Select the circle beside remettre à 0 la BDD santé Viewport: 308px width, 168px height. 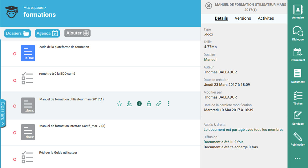(x=14, y=80)
